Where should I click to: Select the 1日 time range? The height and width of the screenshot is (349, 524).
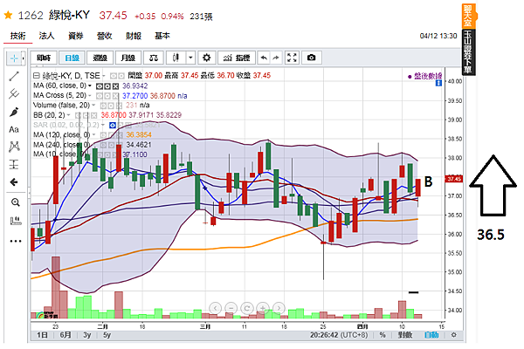[x=42, y=335]
